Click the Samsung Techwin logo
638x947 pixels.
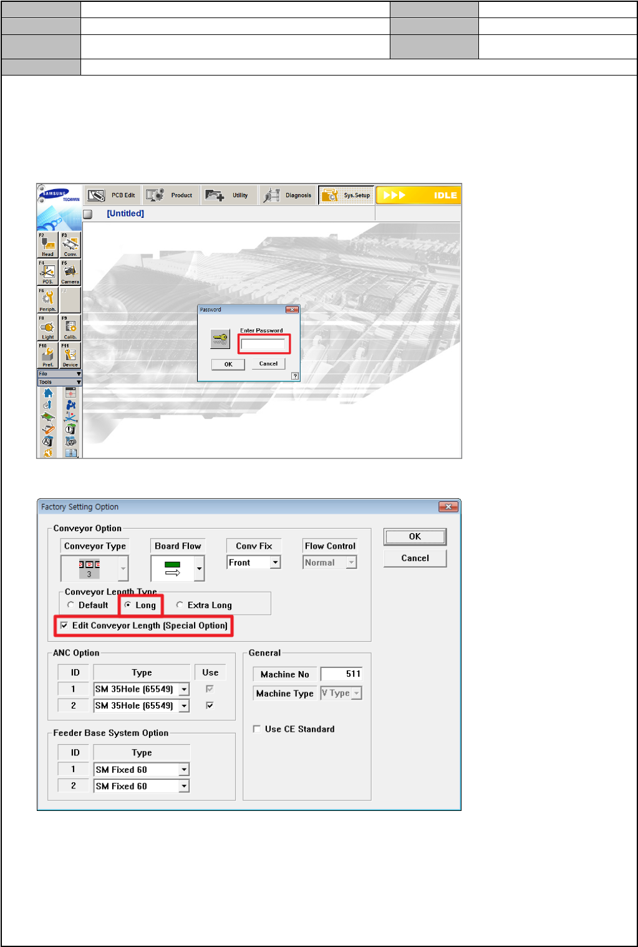(x=59, y=196)
